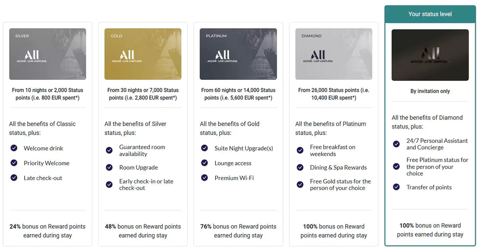
Task: Click the checkmark beside 24/7 Personal Assistant
Action: [396, 144]
